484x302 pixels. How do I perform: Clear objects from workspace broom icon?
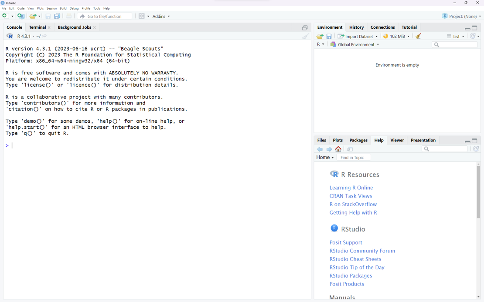click(x=419, y=37)
